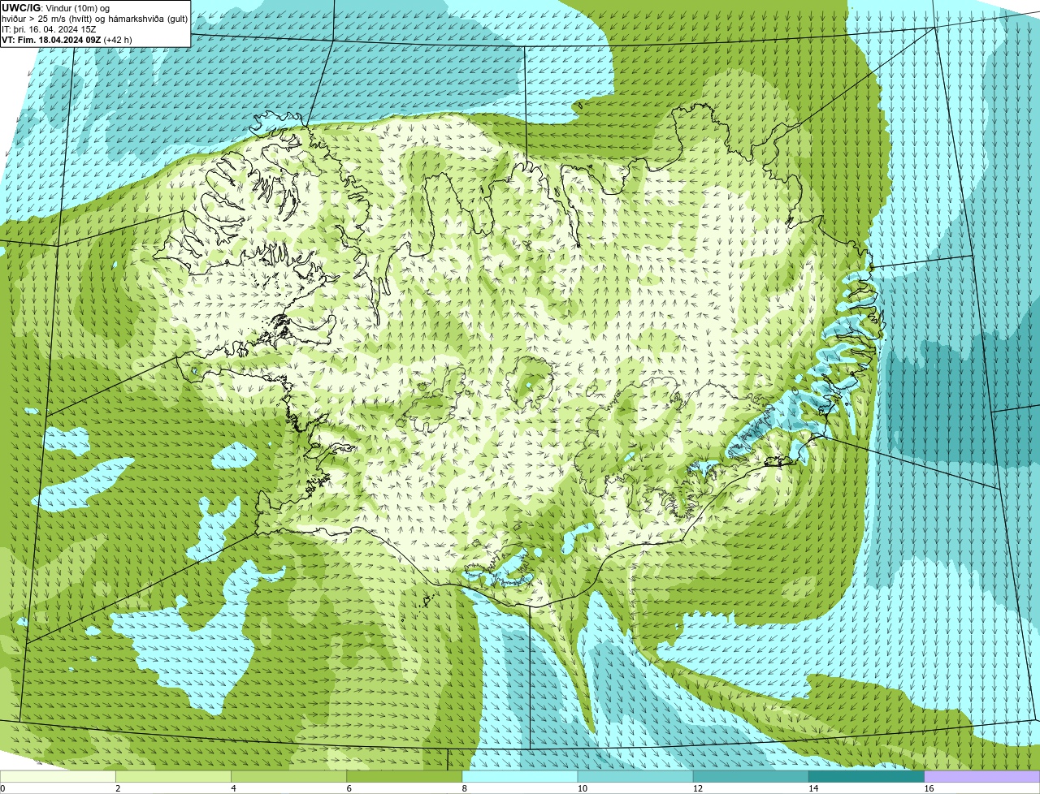
Task: Select the light yellow-green 2–4 m/s legend swatch
Action: [173, 776]
